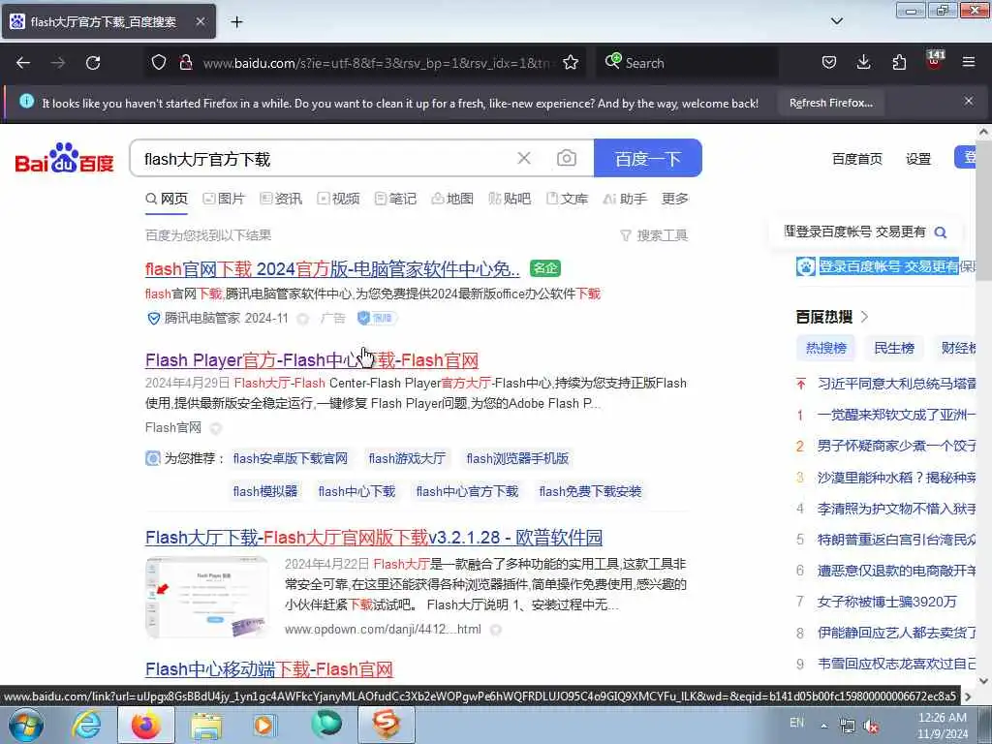The image size is (992, 744).
Task: Expand 更多 search categories
Action: point(674,199)
